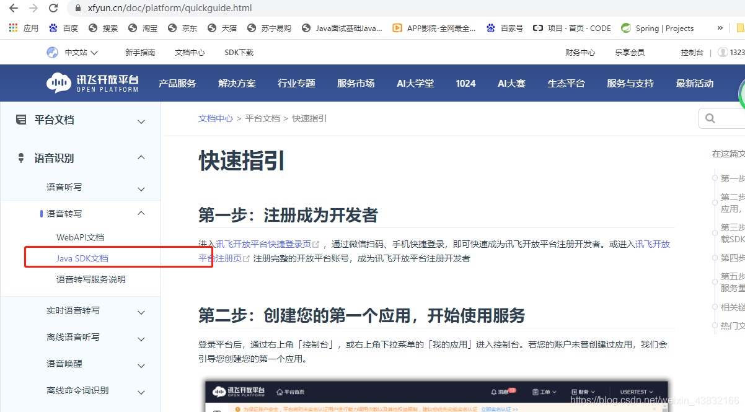745x412 pixels.
Task: Open the AI大赛 nav item
Action: pyautogui.click(x=511, y=83)
